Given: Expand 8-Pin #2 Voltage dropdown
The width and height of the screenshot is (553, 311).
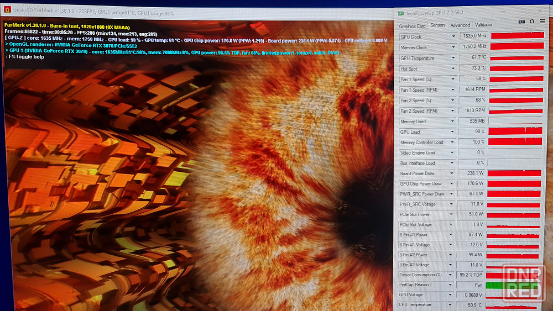Looking at the screenshot, I should [x=450, y=265].
